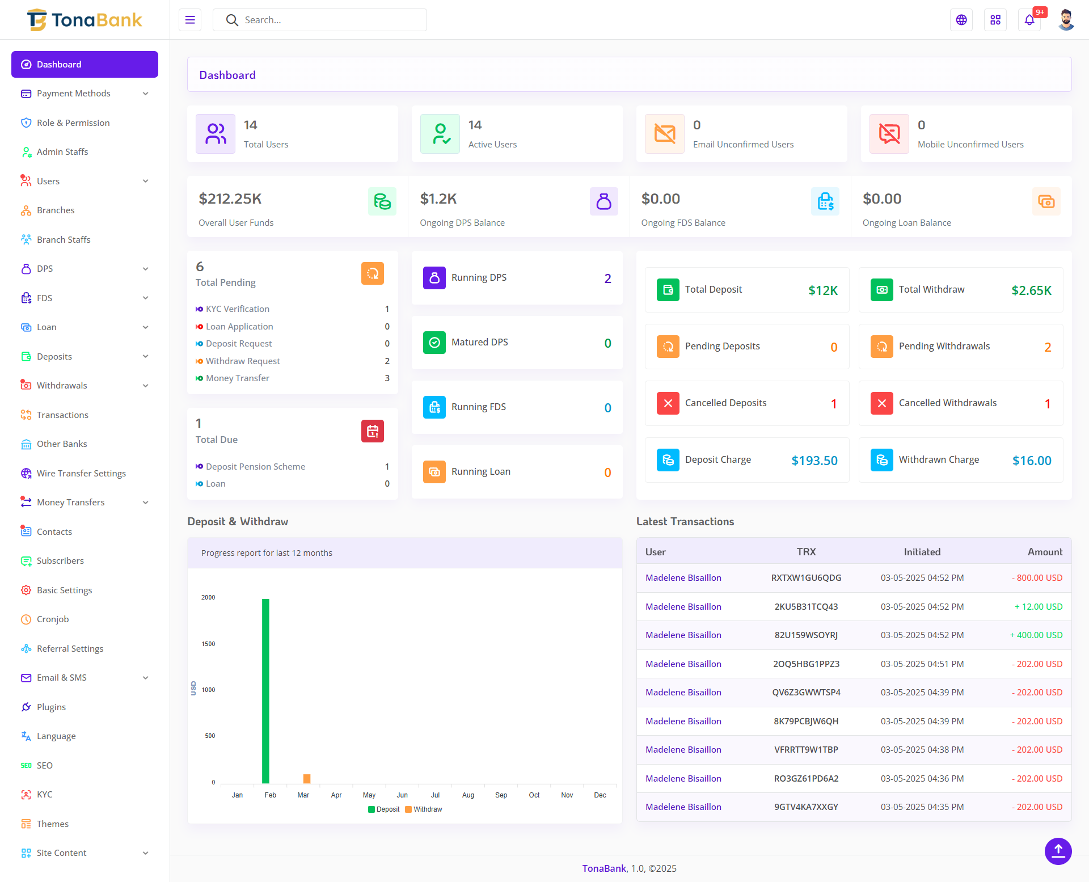Click the hamburger menu toggle icon
1089x882 pixels.
coord(190,20)
